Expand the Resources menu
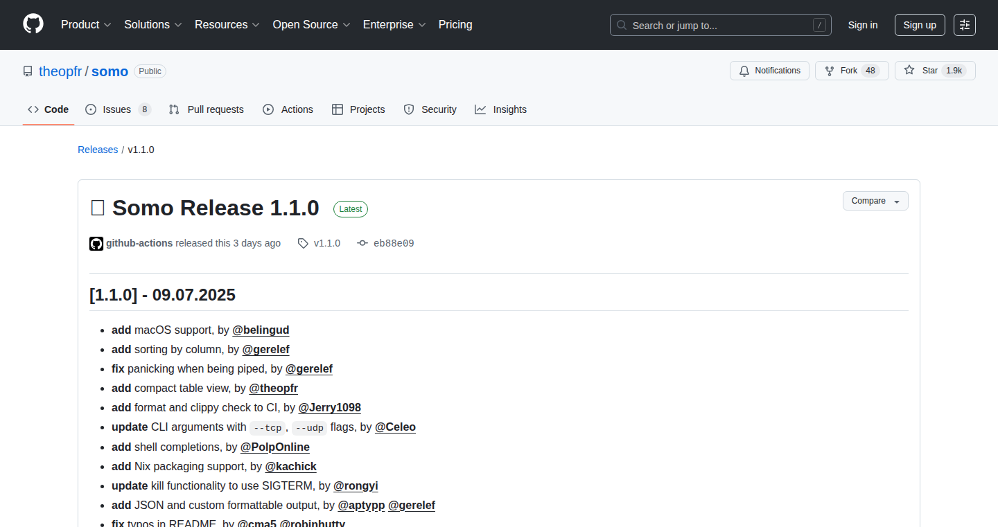998x527 pixels. tap(227, 24)
